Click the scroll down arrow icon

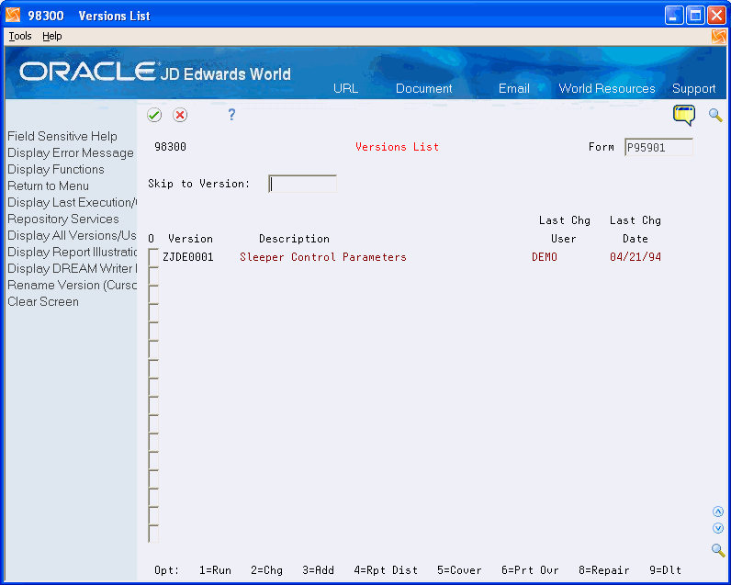[718, 528]
